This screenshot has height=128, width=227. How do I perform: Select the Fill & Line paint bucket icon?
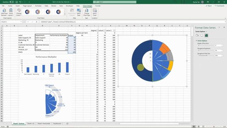point(197,36)
